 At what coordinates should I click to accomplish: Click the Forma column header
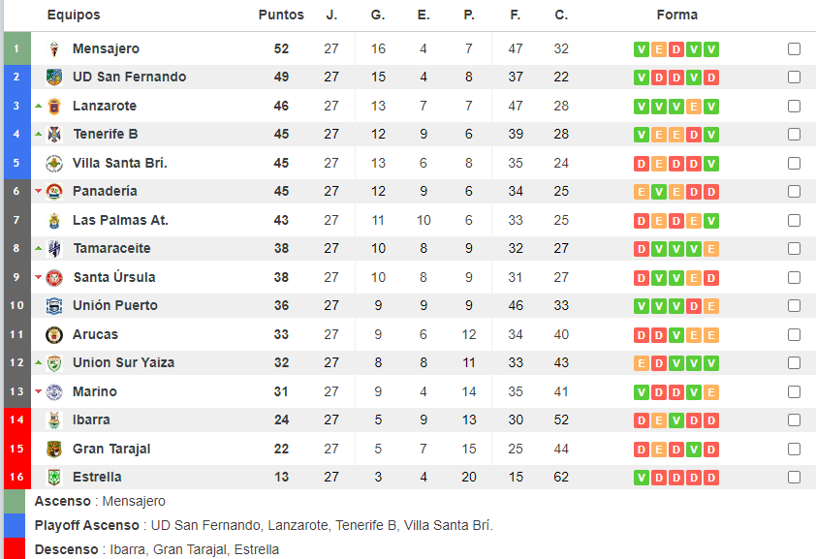pos(676,15)
